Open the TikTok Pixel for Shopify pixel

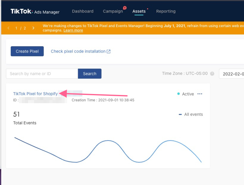tap(35, 94)
